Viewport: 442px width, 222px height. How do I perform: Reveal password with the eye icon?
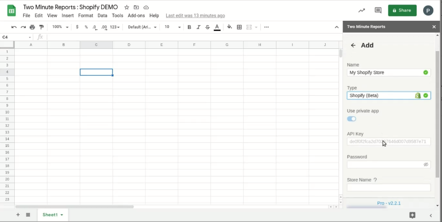tap(426, 164)
